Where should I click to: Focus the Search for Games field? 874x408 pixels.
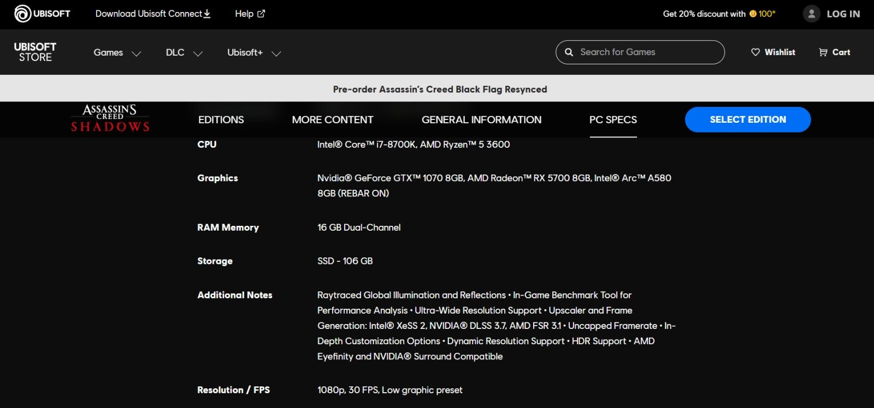click(x=640, y=52)
